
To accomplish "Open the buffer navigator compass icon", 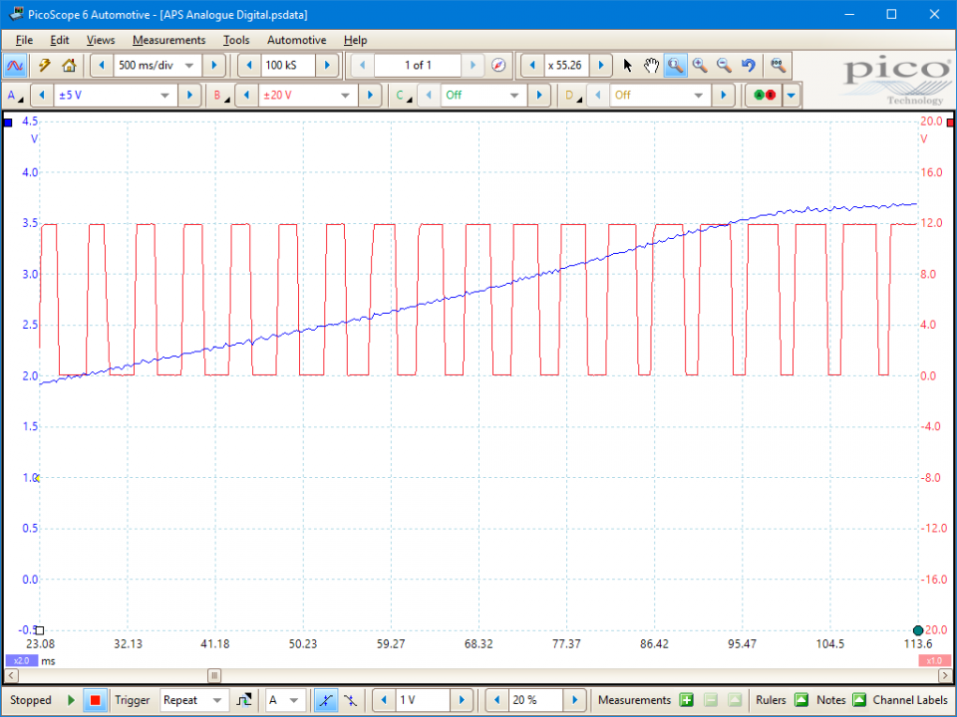I will click(x=499, y=66).
